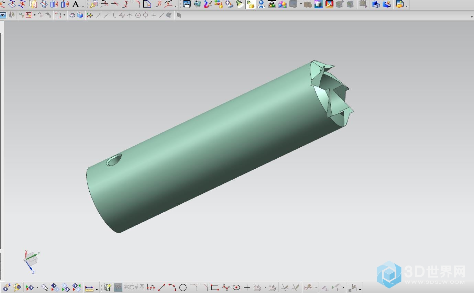Open the film clapper visualization icon
The height and width of the screenshot is (293, 474).
[x=187, y=4]
